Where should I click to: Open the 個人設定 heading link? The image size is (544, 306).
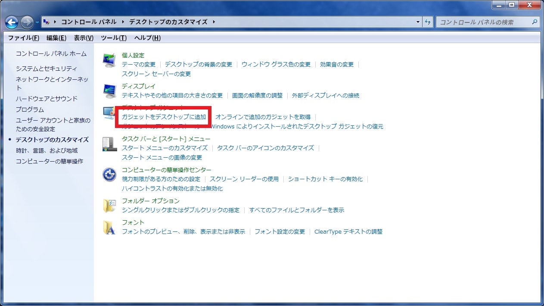[133, 55]
